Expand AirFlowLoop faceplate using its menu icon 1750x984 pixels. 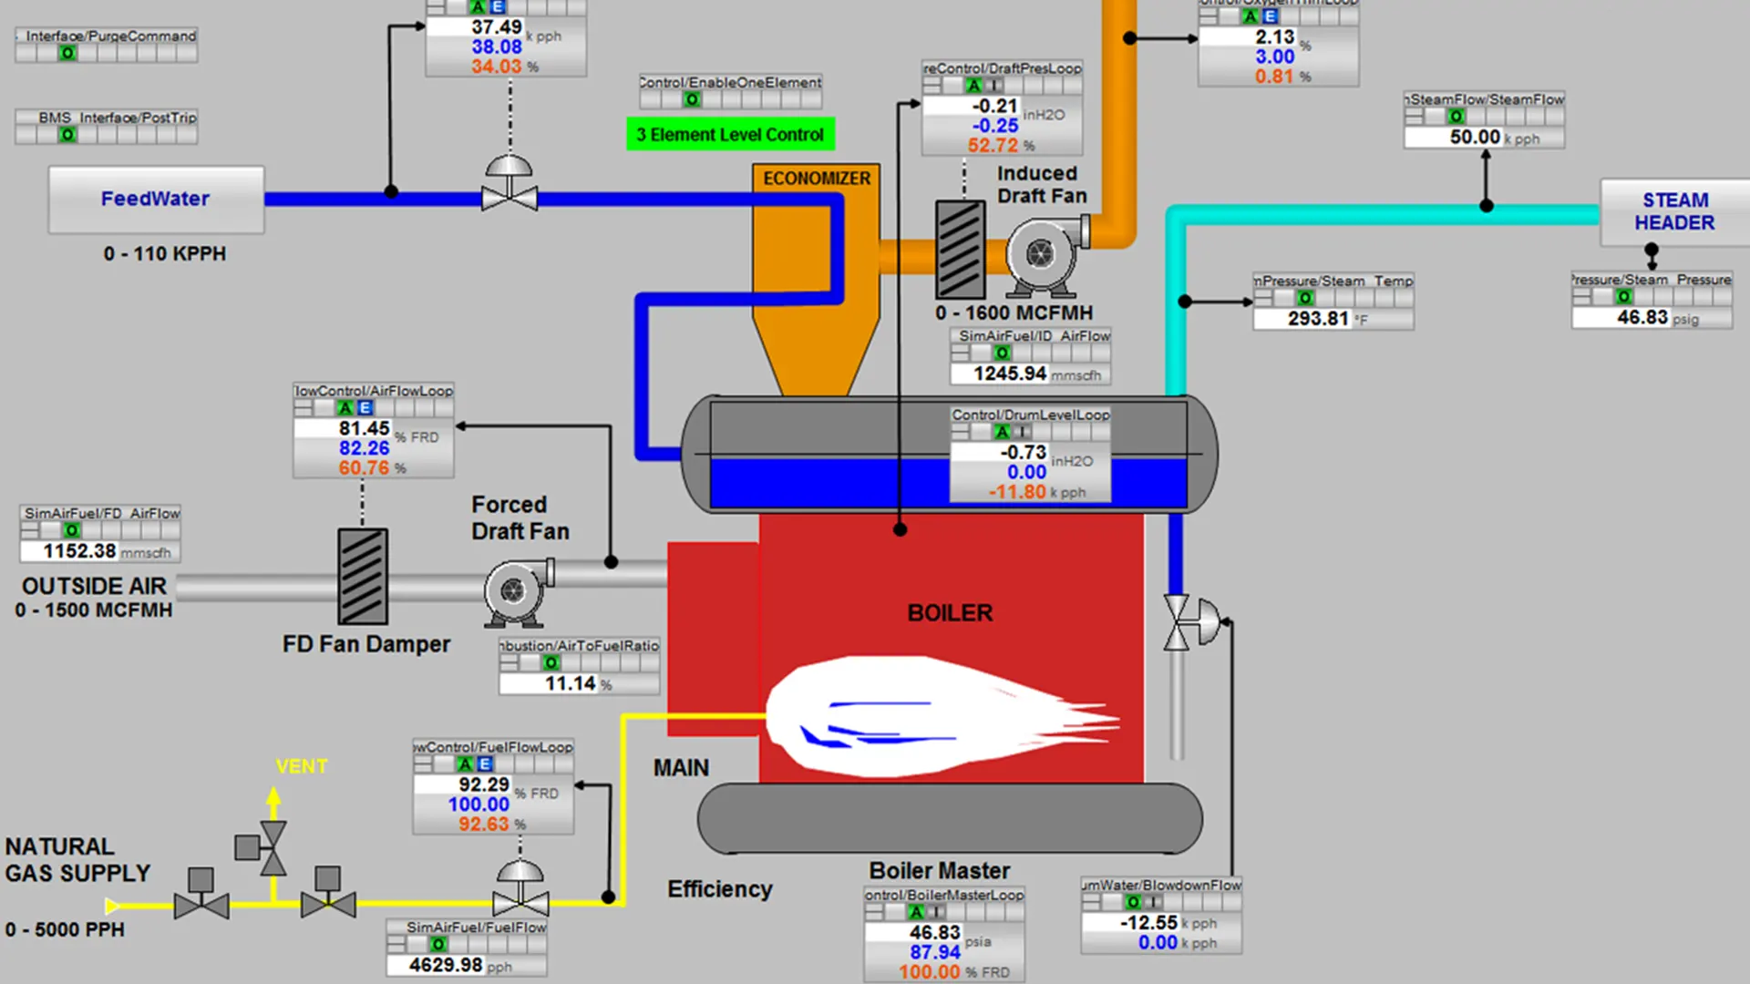(303, 408)
